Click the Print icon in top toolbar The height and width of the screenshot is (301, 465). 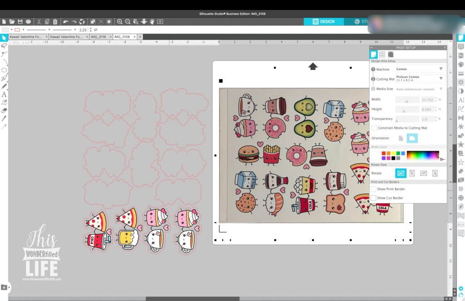point(29,21)
